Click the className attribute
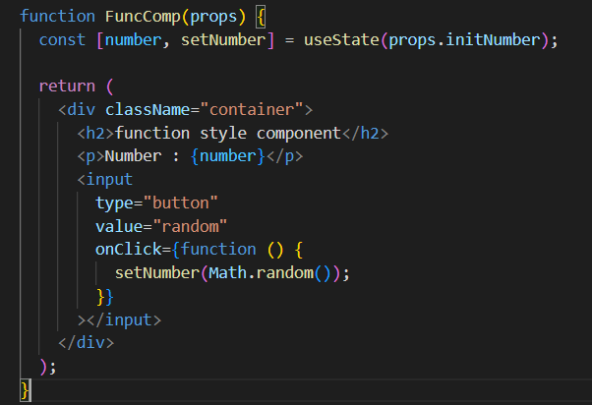This screenshot has width=592, height=405. pyautogui.click(x=148, y=110)
